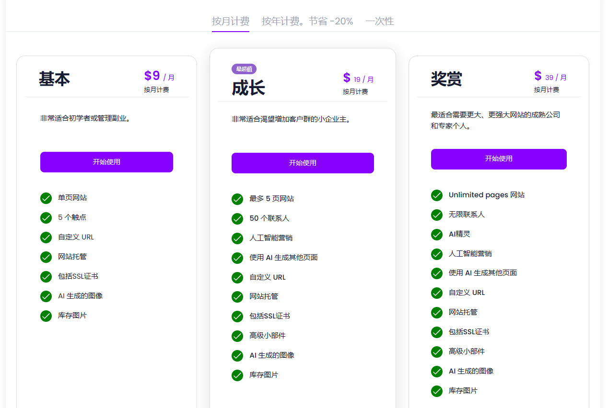Click the check icon next to 无限联系人
The width and height of the screenshot is (608, 408).
437,215
